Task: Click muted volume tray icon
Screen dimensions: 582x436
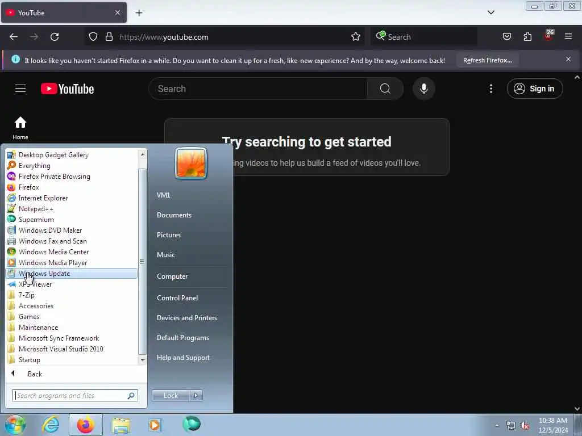Action: click(525, 425)
